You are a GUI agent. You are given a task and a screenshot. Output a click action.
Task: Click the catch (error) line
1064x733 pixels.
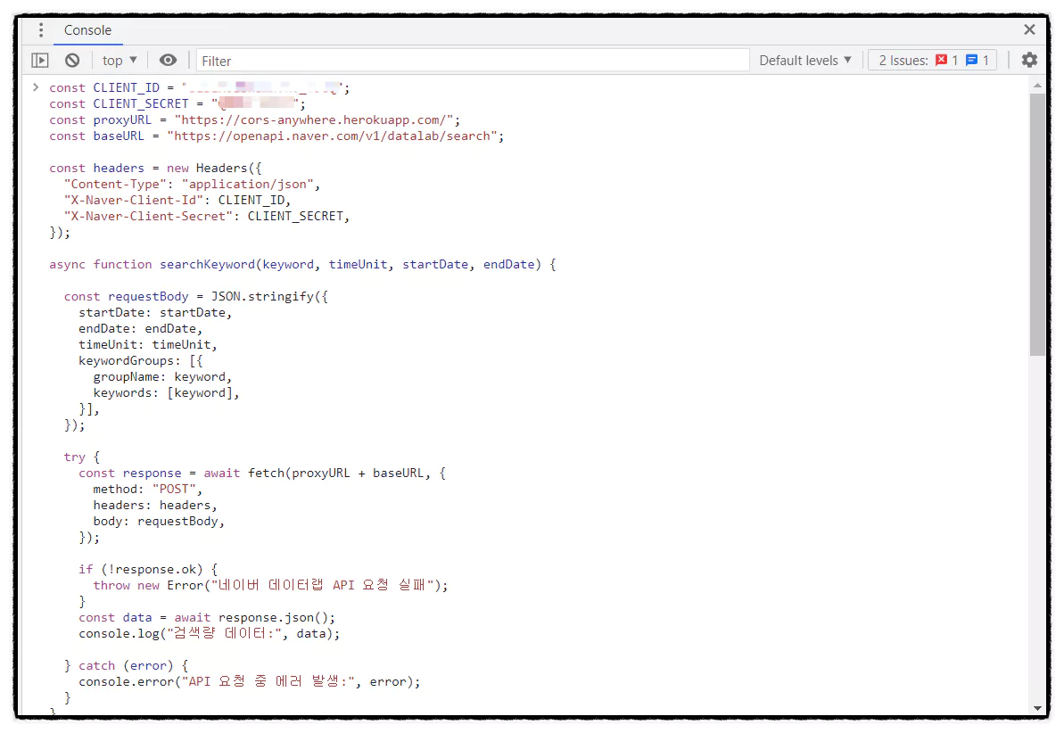click(127, 666)
